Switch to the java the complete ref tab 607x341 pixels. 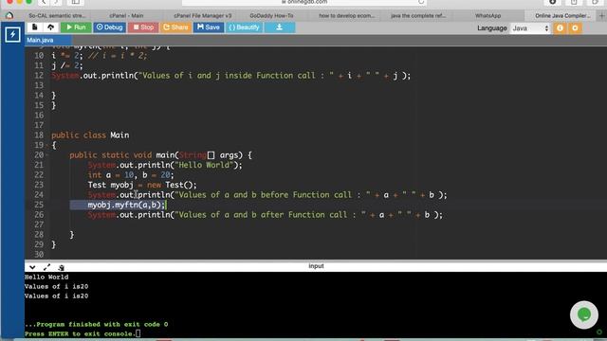pyautogui.click(x=418, y=16)
